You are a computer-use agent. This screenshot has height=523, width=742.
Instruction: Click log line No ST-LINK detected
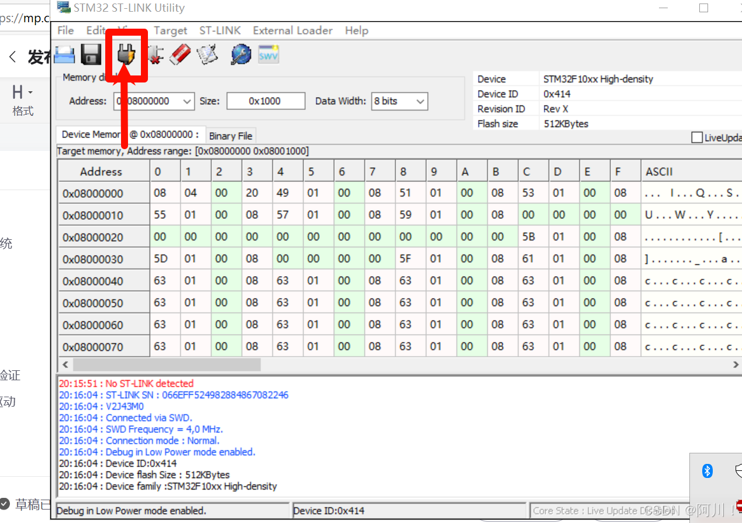click(126, 384)
